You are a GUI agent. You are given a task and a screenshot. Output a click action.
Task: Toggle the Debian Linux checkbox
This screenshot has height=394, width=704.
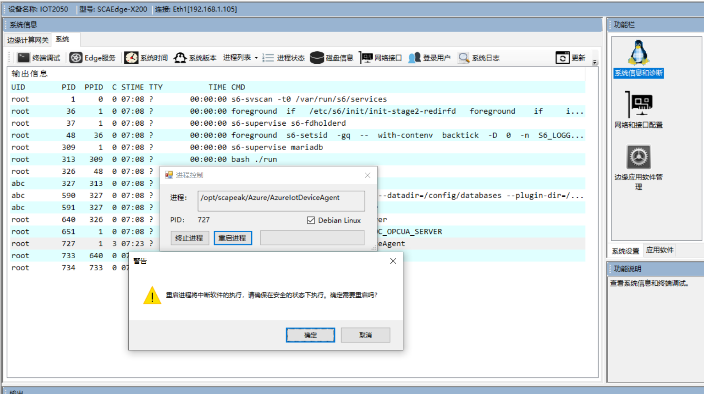[311, 220]
